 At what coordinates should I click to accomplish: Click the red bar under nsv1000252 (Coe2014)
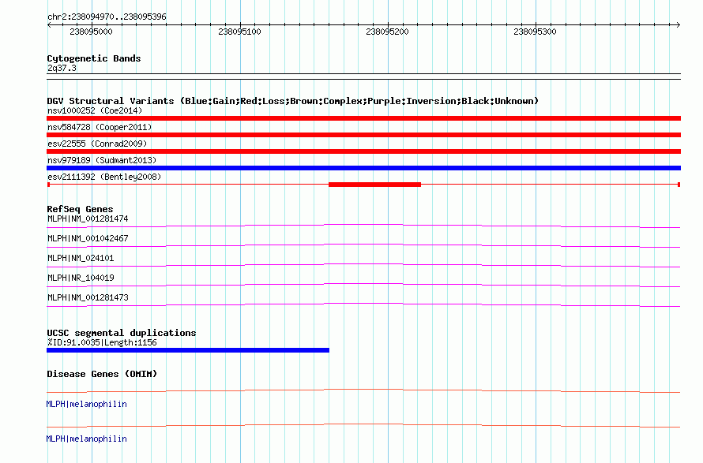click(x=363, y=118)
